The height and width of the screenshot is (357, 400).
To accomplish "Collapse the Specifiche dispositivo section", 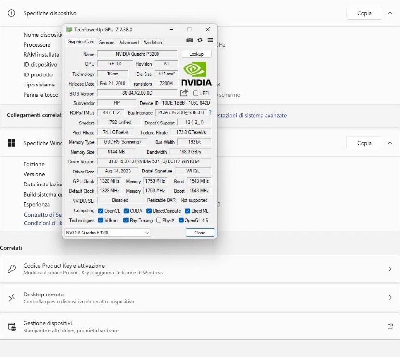I will (x=390, y=13).
